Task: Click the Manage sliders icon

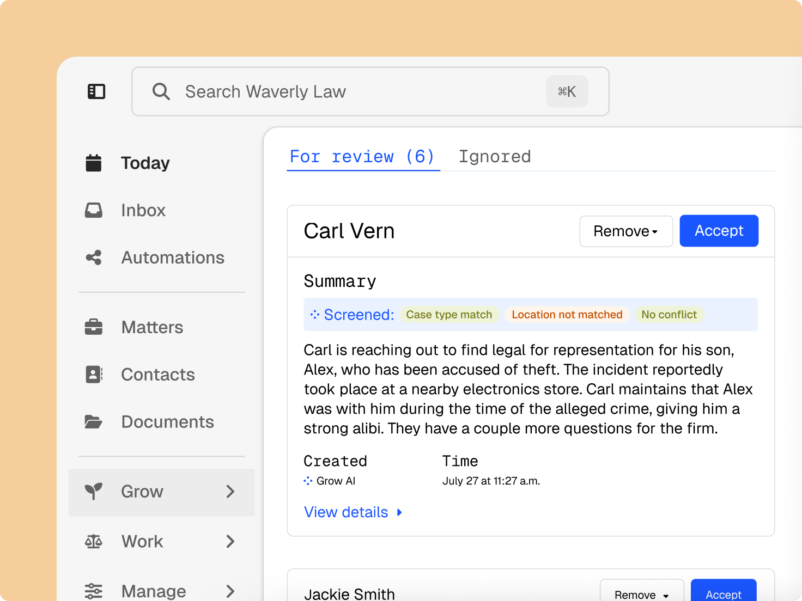Action: pyautogui.click(x=94, y=591)
